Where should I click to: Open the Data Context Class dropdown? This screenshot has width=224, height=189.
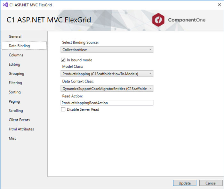click(x=107, y=89)
